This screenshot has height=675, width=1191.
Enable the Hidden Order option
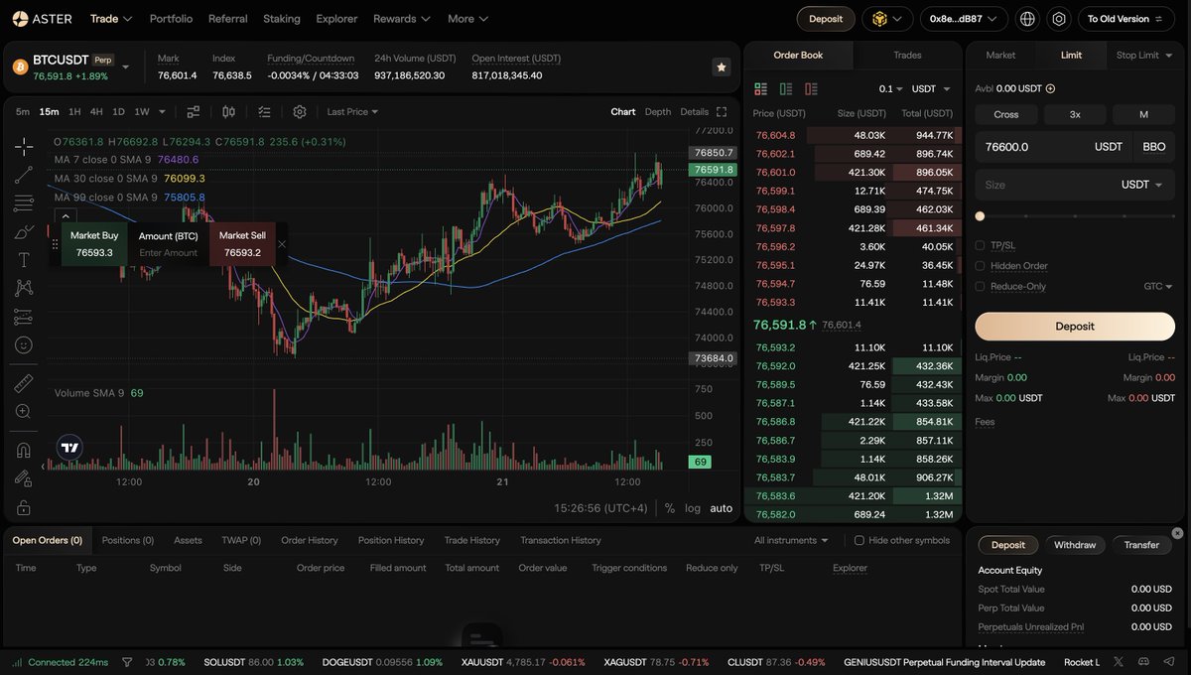980,266
